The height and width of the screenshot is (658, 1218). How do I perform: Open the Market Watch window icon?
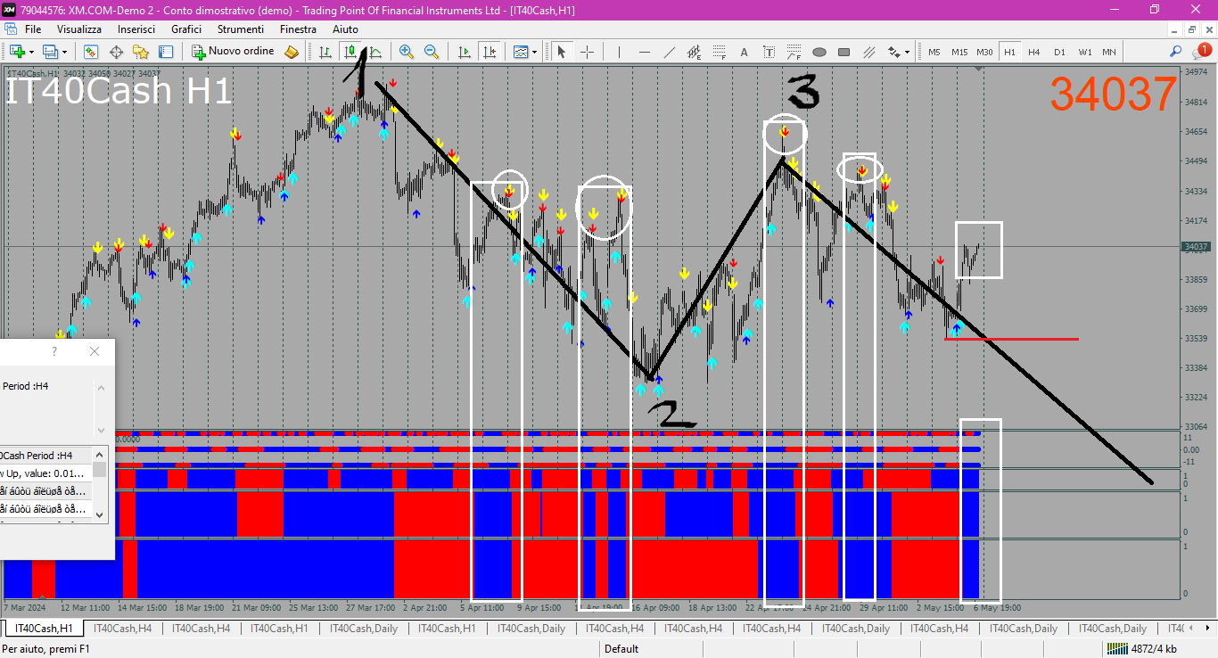(x=91, y=52)
